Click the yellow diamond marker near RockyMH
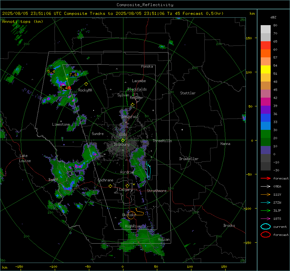The image size is (290, 271). pos(86,84)
